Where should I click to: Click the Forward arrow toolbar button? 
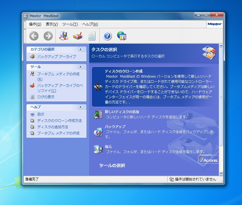(48, 36)
